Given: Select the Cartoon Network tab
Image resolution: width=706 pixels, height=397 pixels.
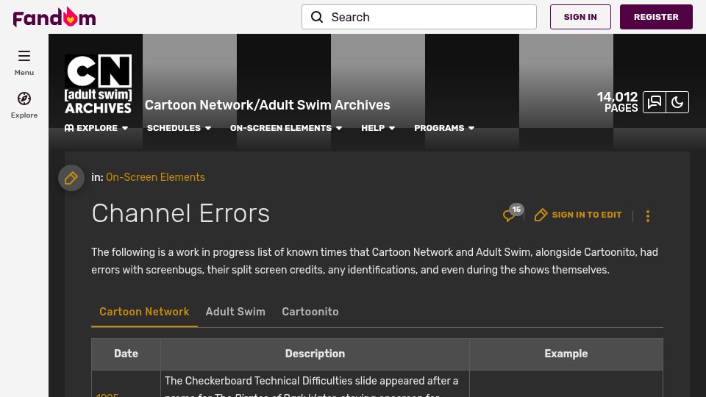Looking at the screenshot, I should point(144,312).
